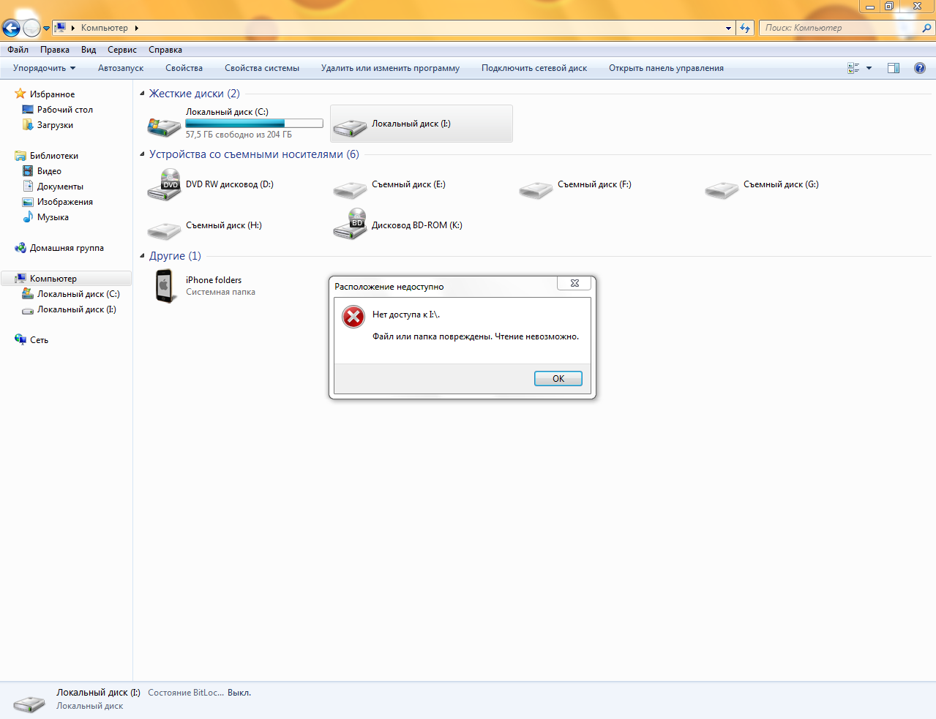The width and height of the screenshot is (936, 719).
Task: Select the Съемный диск (E:) icon
Action: point(350,190)
